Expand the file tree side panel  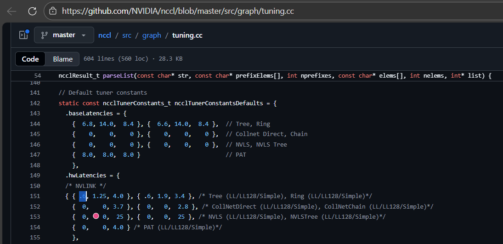pos(23,35)
